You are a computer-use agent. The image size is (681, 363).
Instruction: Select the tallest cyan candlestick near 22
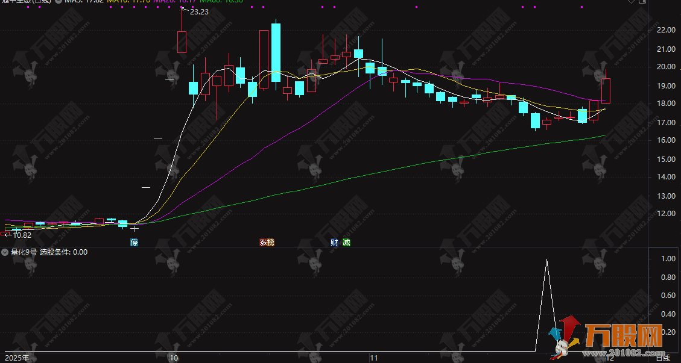pos(276,52)
